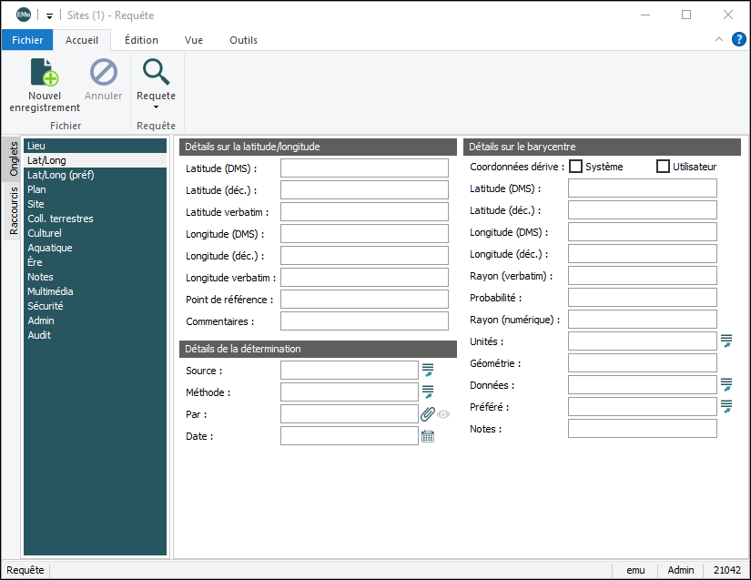Enable the Système checkbox

tap(575, 167)
